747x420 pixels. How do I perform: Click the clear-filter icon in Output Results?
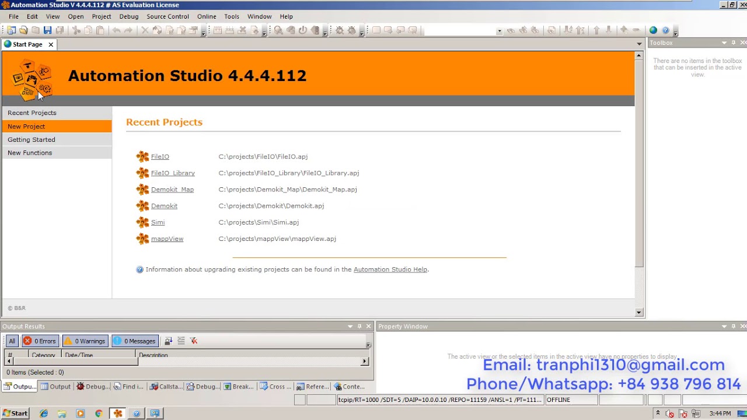click(x=194, y=341)
